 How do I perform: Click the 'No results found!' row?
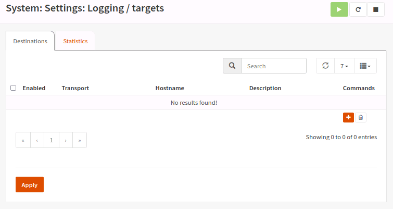(x=196, y=103)
